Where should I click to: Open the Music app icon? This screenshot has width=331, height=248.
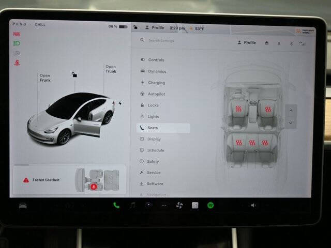point(132,205)
